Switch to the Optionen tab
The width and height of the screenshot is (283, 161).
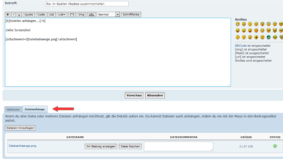13,109
